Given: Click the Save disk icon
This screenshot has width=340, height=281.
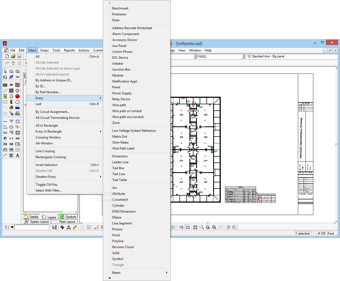Looking at the screenshot, I should point(19,56).
